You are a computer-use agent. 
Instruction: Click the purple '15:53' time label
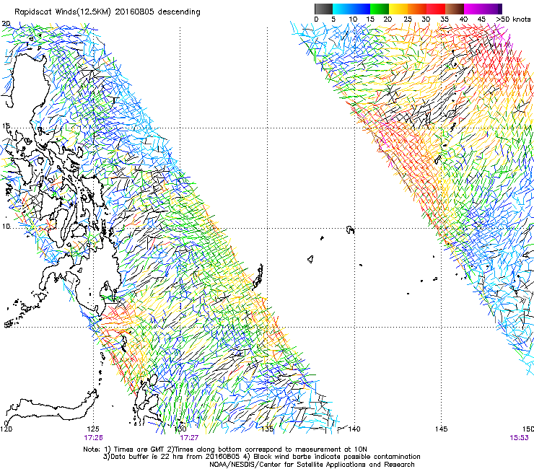tap(519, 438)
